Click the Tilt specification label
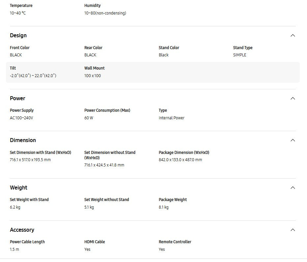The width and height of the screenshot is (307, 262). tap(13, 68)
